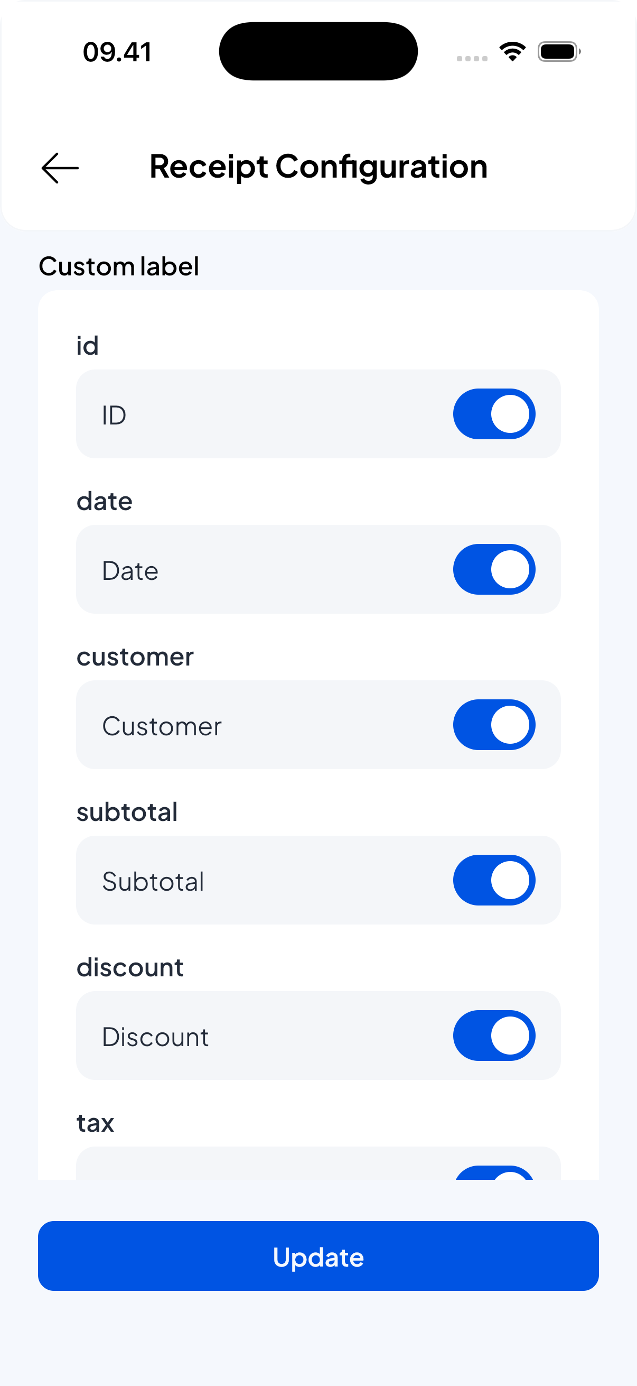The height and width of the screenshot is (1386, 637).
Task: Tap the Receipt Configuration title
Action: point(318,167)
